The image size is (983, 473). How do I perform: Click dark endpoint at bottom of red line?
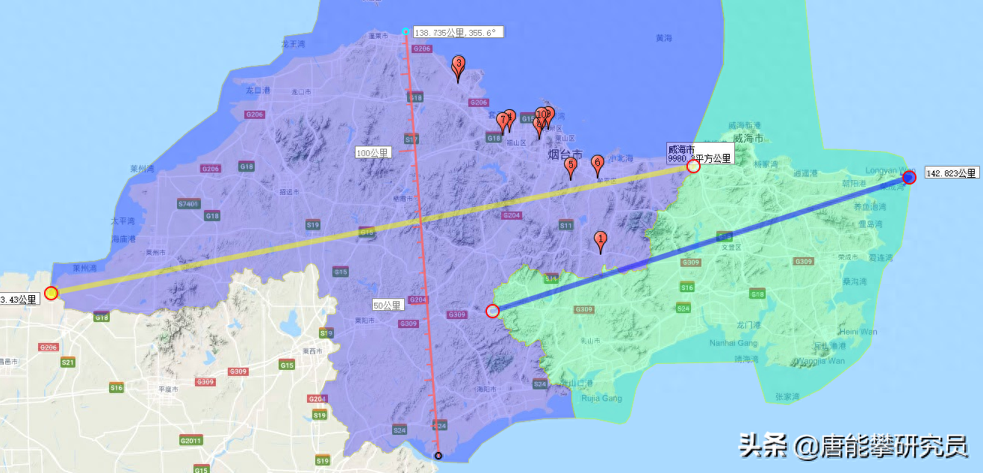438,456
